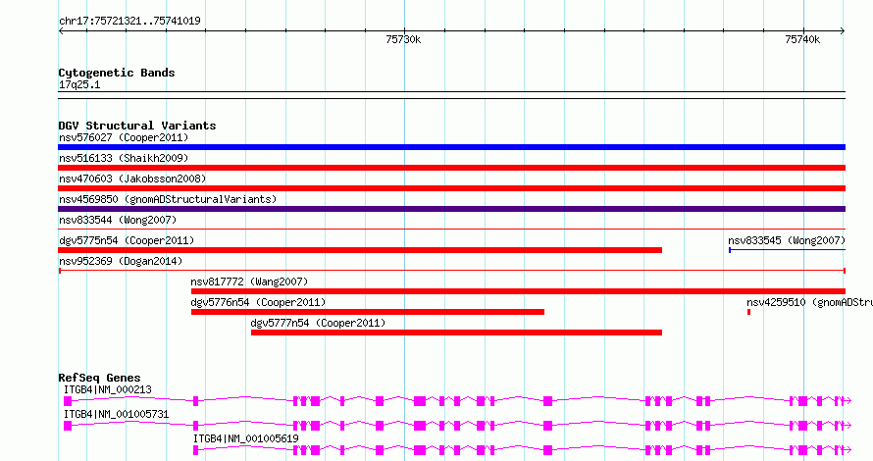The image size is (873, 461).
Task: Open the nsv516133 (Shaikh2009) label
Action: coord(124,158)
